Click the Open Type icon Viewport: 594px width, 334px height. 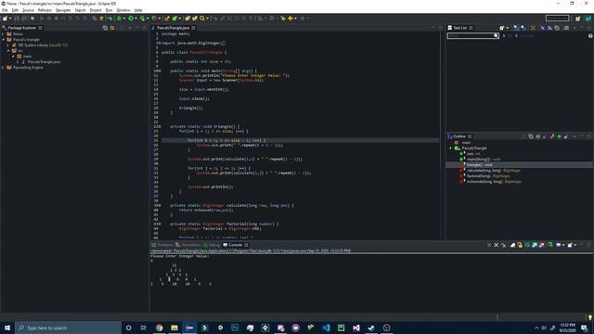[x=187, y=19]
